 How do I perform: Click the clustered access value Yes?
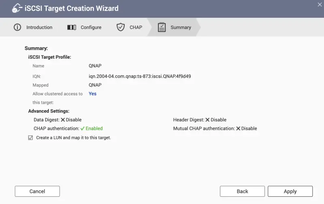[93, 94]
